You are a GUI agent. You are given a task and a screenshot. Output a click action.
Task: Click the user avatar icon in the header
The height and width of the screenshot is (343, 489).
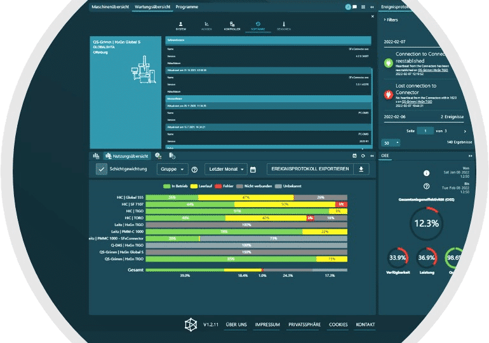pyautogui.click(x=348, y=7)
